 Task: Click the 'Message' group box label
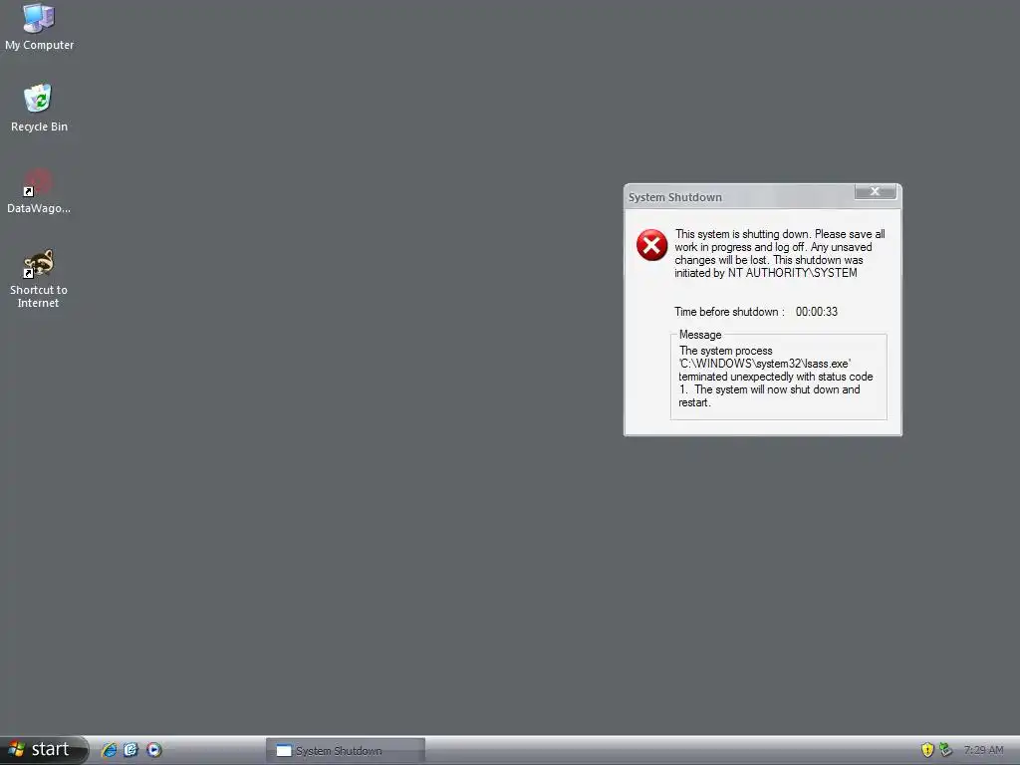pos(700,335)
